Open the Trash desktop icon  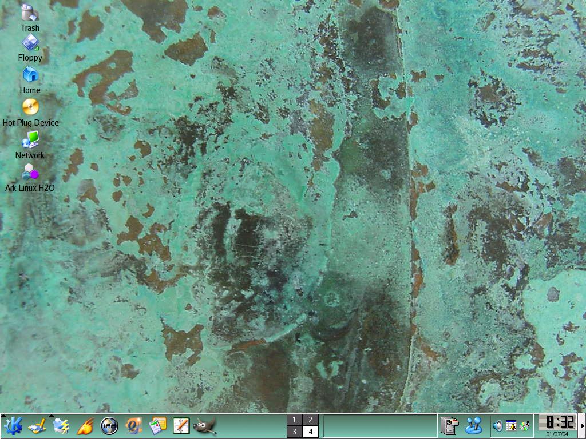(x=30, y=13)
